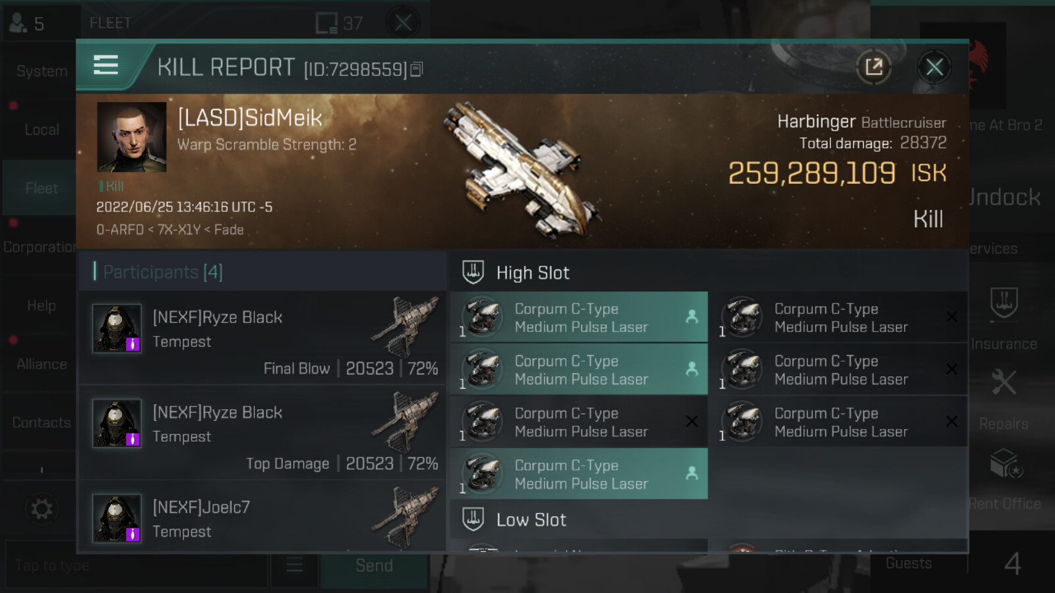Image resolution: width=1055 pixels, height=593 pixels.
Task: Click the bottom highlighted Corpum C-Type laser
Action: point(579,474)
